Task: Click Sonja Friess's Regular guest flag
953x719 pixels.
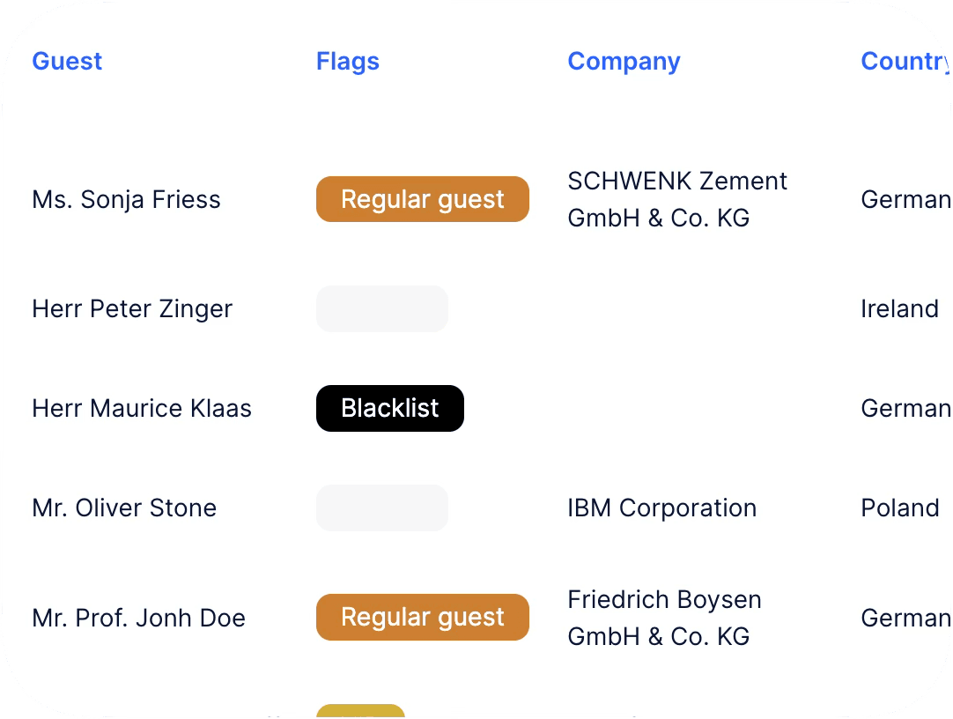Action: click(423, 199)
